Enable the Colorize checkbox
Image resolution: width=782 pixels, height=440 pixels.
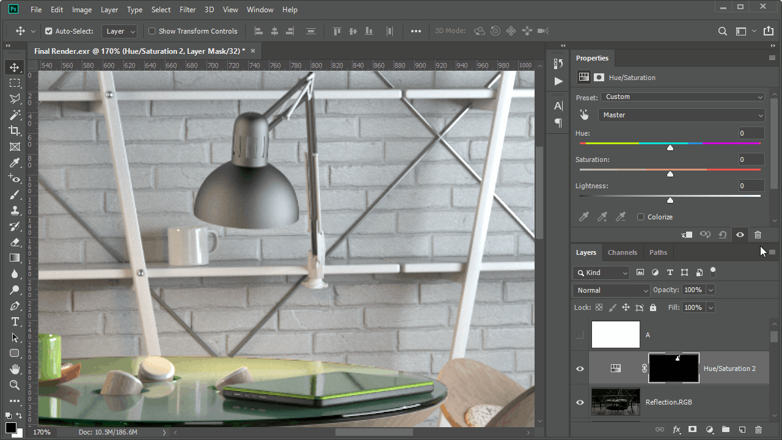point(640,217)
